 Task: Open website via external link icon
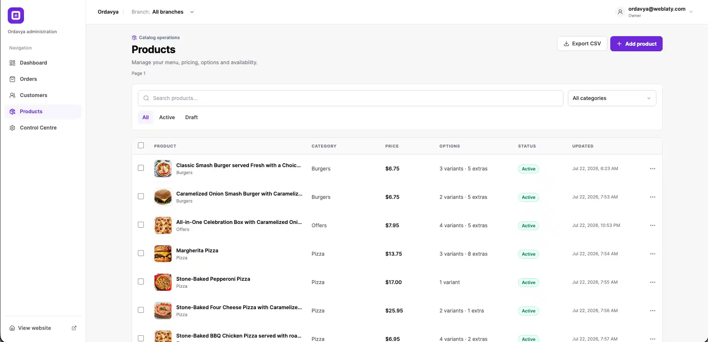click(x=74, y=328)
